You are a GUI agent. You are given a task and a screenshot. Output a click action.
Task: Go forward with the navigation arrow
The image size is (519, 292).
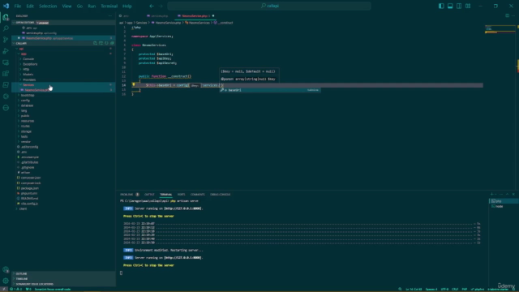click(x=161, y=6)
